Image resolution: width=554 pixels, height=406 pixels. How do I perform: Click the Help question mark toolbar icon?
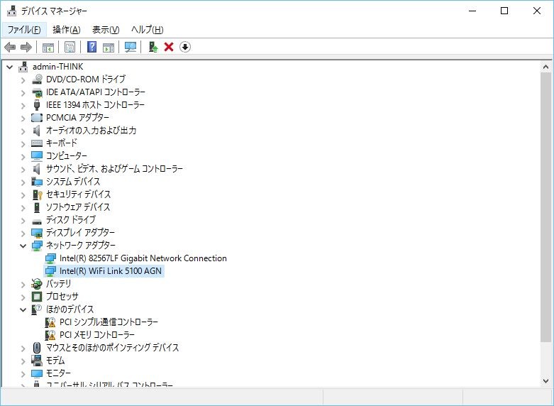tap(92, 47)
